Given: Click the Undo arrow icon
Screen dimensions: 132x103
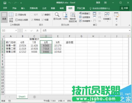Looking at the screenshot, I should [x=10, y=3].
